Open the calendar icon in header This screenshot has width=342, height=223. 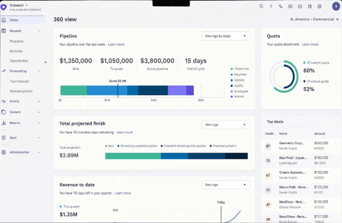click(x=310, y=6)
